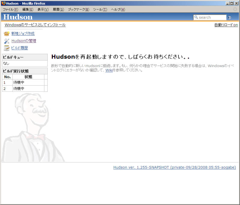Screen dimensions: 240x205
Task: Click the ビルド実行状態 panel header
Action: 25,71
